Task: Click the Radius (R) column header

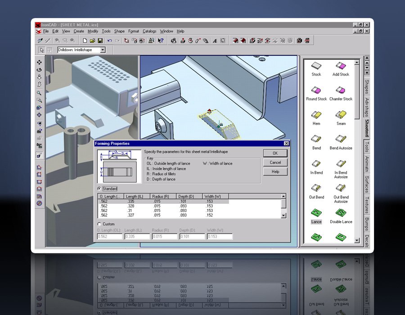Action: (x=163, y=197)
